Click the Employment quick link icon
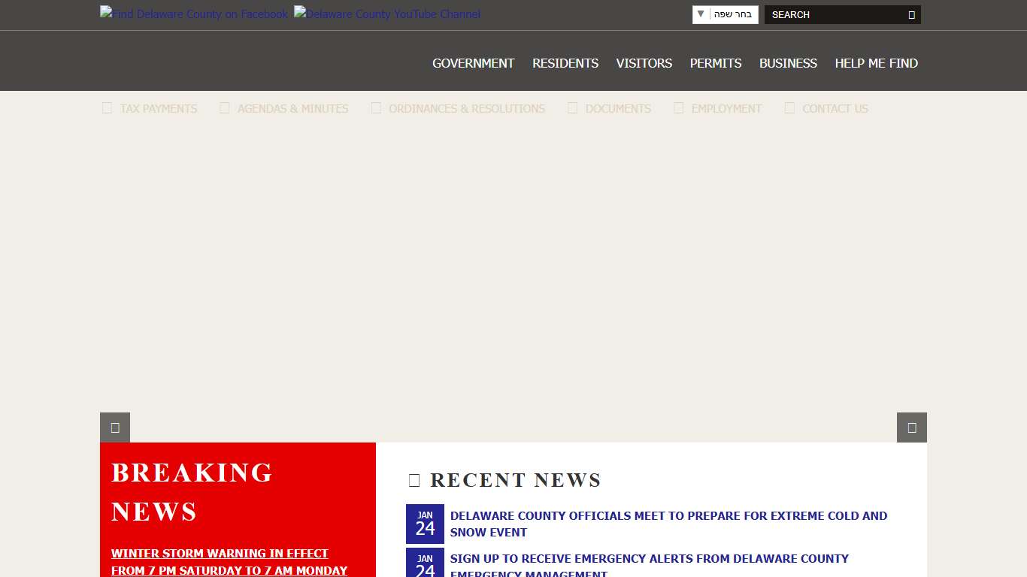The image size is (1027, 577). point(678,108)
